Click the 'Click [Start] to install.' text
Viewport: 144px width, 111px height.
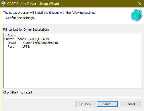click(x=18, y=92)
